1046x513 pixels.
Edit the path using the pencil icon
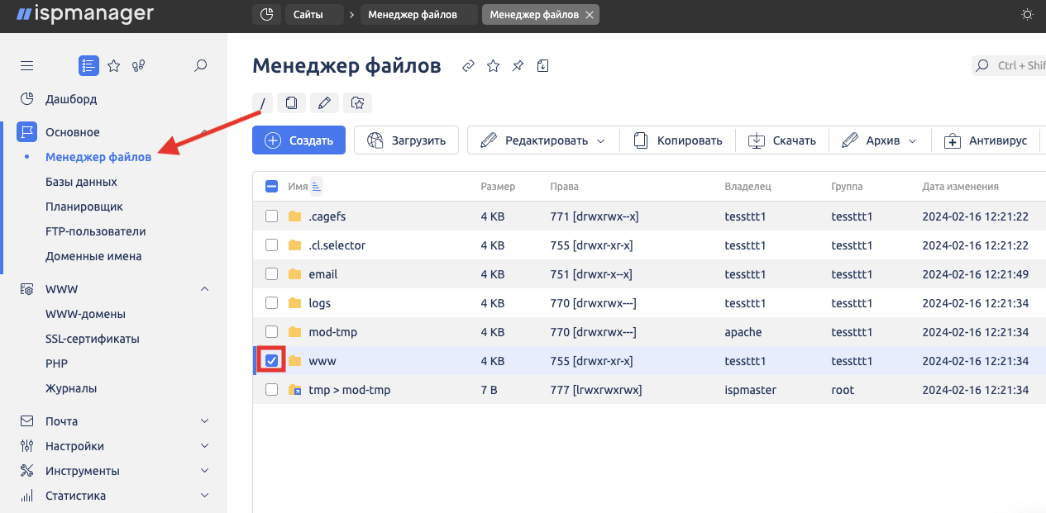tap(324, 102)
